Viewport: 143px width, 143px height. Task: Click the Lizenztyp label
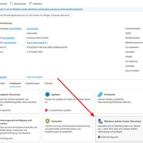[x=130, y=66]
